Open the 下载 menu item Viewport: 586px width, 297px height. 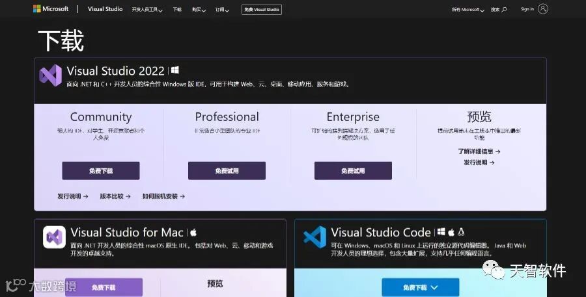click(x=177, y=10)
